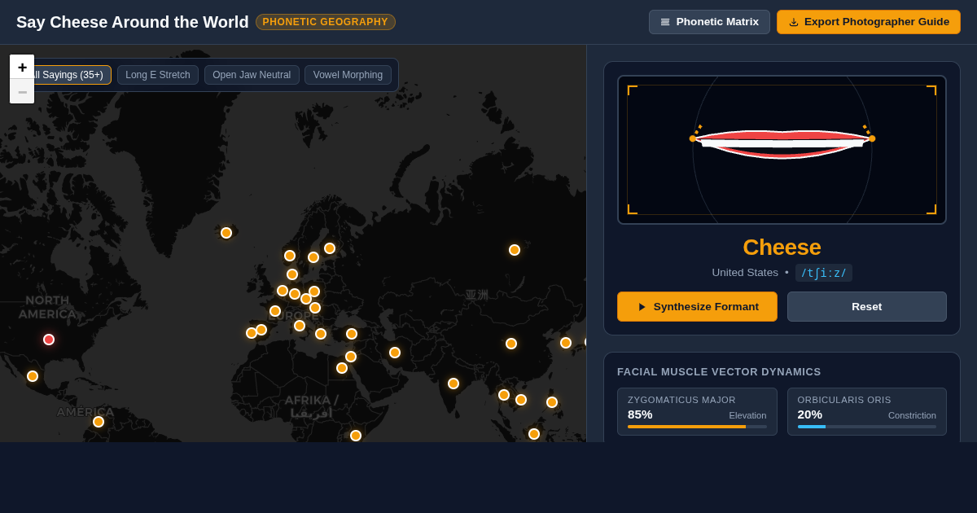
Task: Choose the marker on Sweden
Action: click(313, 257)
